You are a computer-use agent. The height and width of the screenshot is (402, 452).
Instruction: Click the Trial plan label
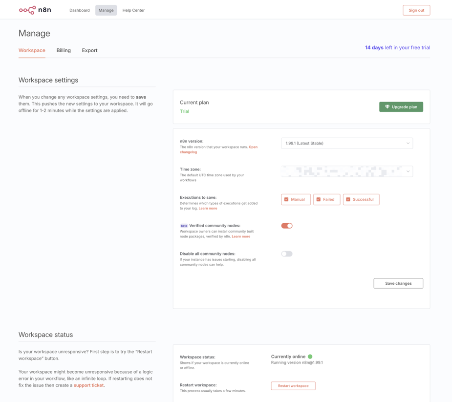coord(185,111)
